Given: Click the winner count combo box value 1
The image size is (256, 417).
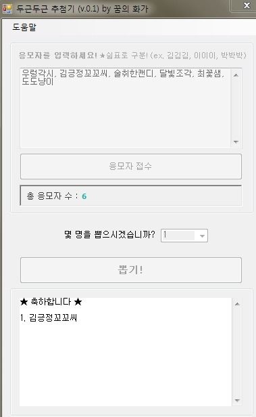Looking at the screenshot, I should [x=179, y=236].
